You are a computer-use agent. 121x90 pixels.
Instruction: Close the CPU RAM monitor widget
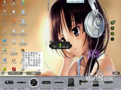click(51, 42)
